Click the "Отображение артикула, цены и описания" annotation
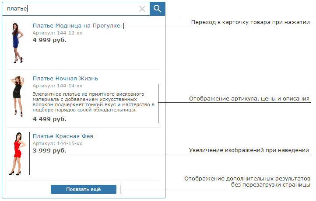316x201 pixels. click(249, 99)
